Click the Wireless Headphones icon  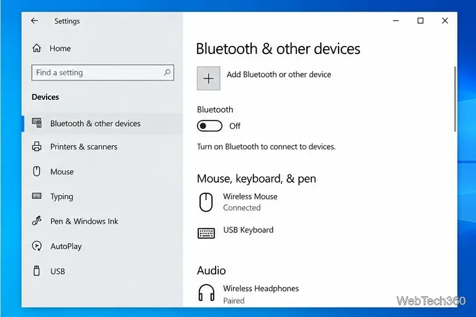[206, 293]
